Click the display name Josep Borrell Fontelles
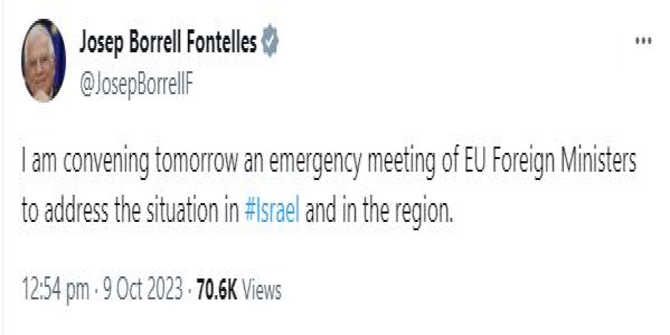The image size is (670, 335). (168, 43)
